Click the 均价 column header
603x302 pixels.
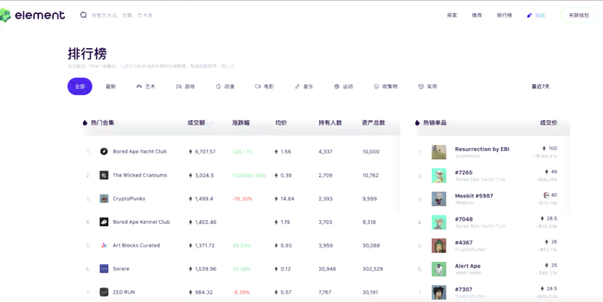pyautogui.click(x=281, y=123)
